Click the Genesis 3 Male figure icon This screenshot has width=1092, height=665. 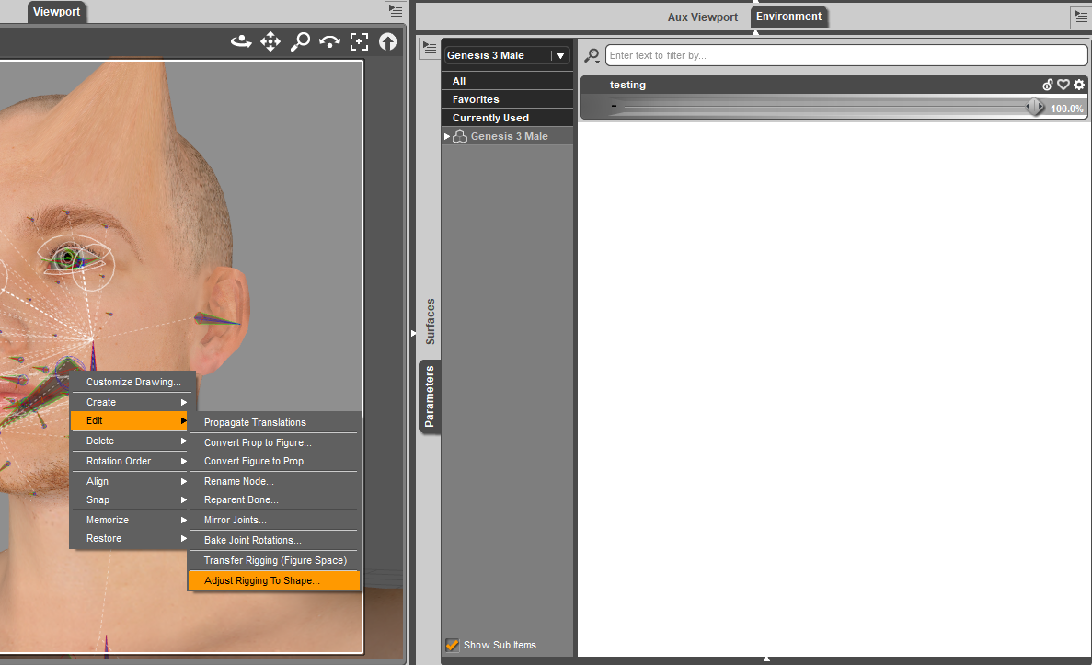[x=460, y=136]
